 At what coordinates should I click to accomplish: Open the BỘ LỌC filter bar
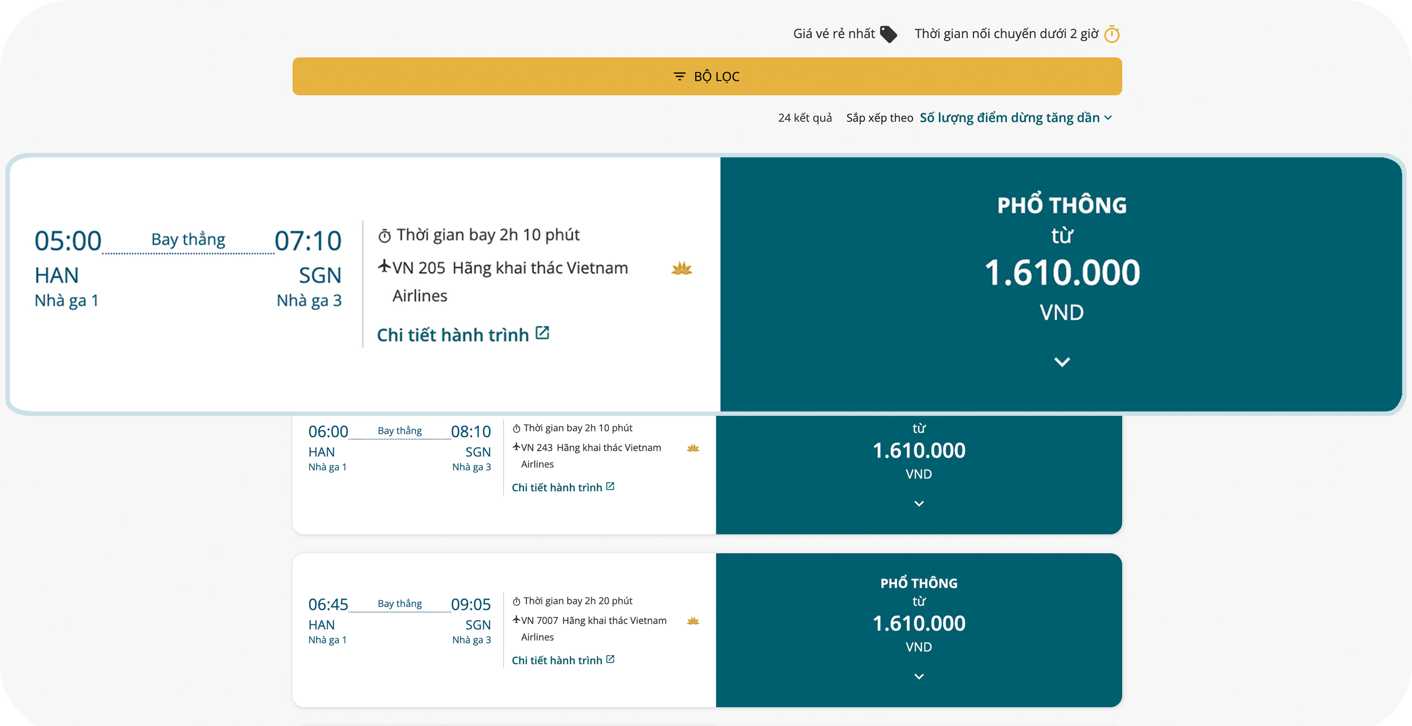point(706,76)
